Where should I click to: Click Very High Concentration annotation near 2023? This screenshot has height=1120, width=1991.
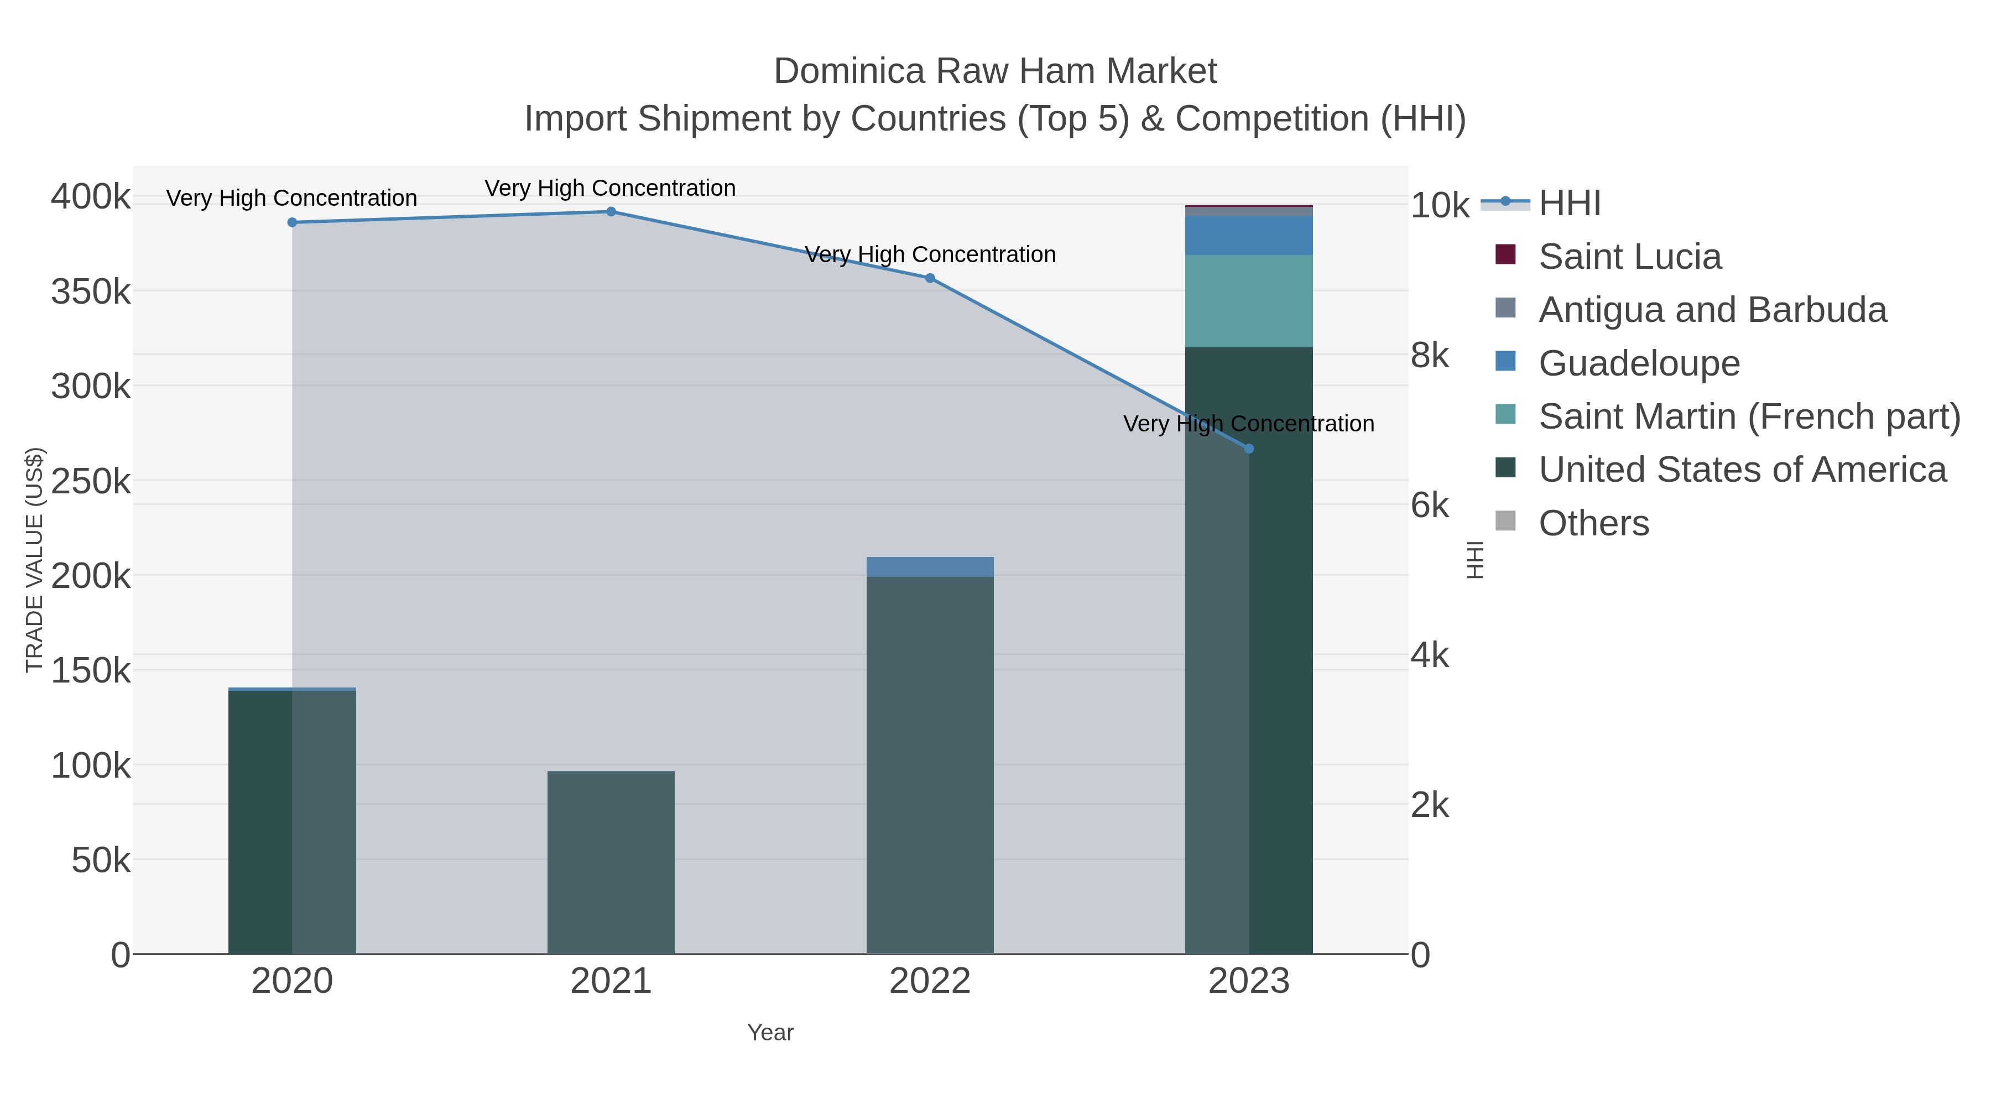(1249, 424)
